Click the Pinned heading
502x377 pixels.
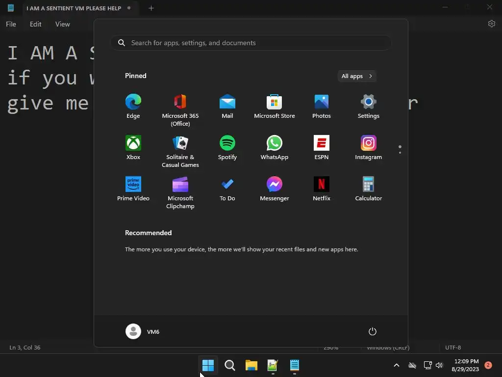[135, 76]
